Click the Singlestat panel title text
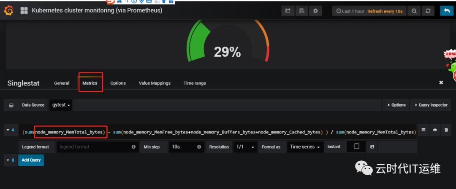 [x=23, y=83]
